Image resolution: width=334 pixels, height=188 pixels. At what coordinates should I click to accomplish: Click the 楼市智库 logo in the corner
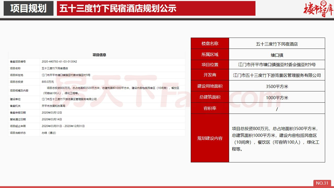pos(318,9)
